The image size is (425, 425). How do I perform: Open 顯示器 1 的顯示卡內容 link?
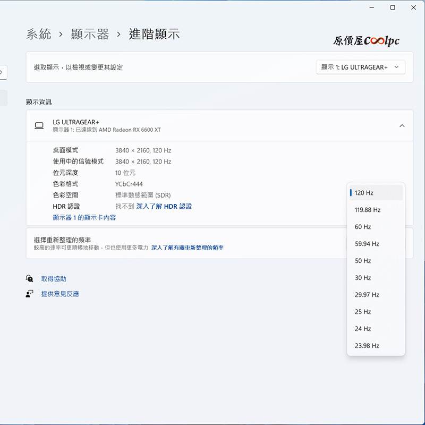tap(84, 217)
